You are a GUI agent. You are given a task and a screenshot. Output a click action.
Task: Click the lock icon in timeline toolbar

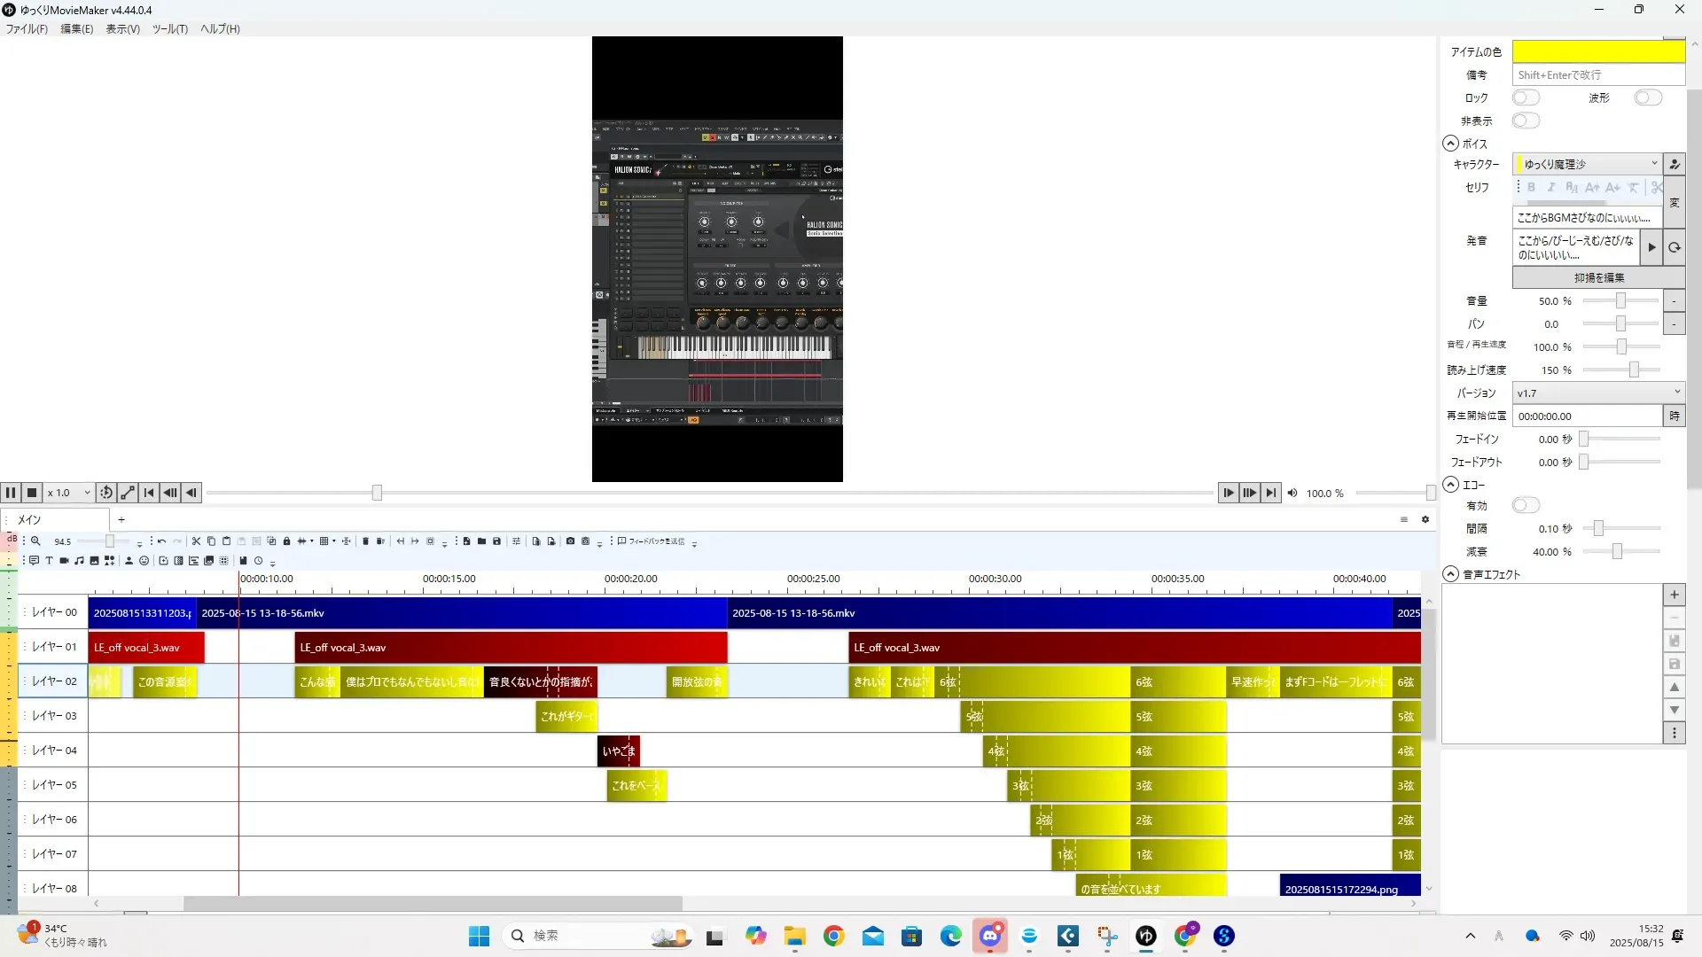tap(286, 541)
